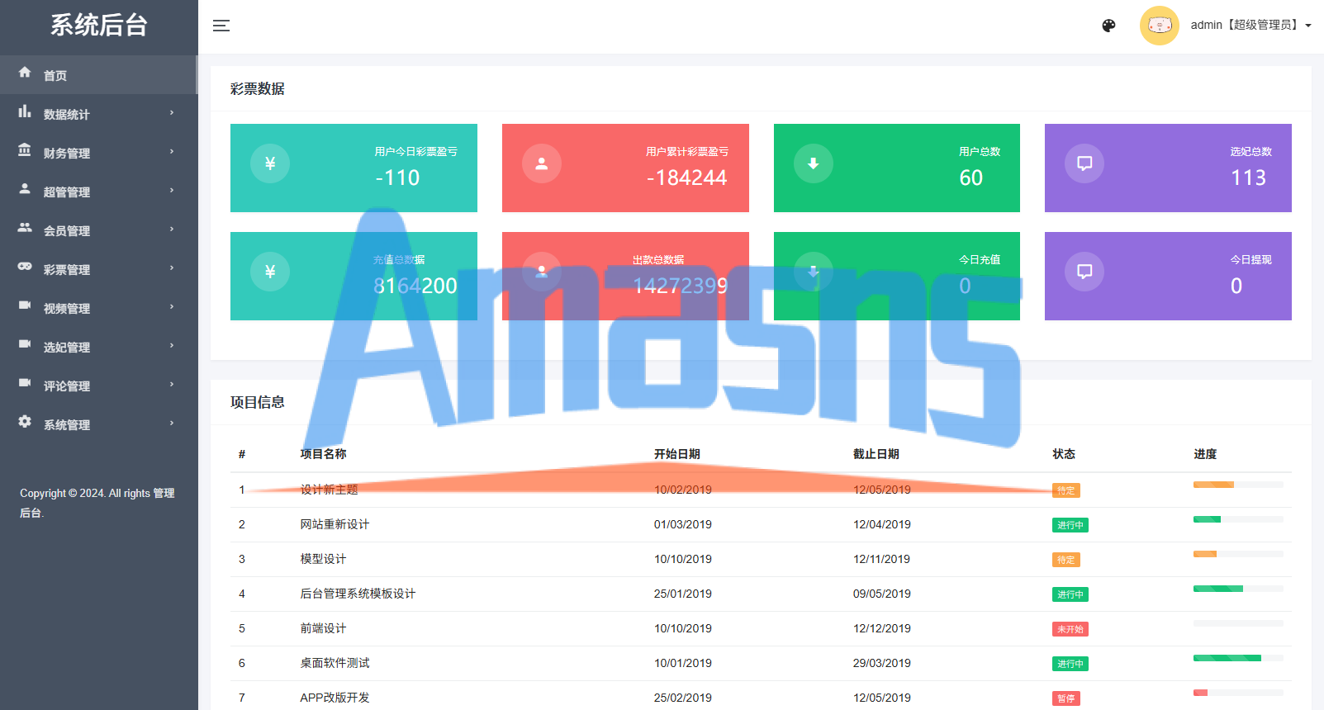Click the chat icon on 选妃总数 card

pyautogui.click(x=1084, y=163)
